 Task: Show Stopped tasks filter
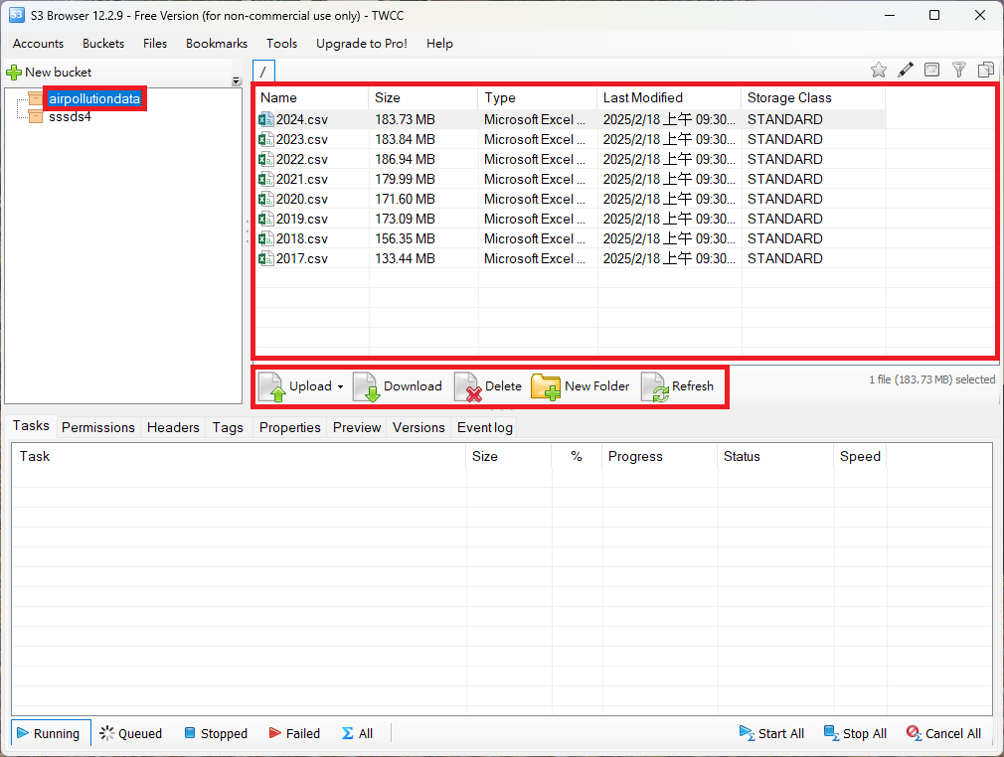[x=216, y=733]
